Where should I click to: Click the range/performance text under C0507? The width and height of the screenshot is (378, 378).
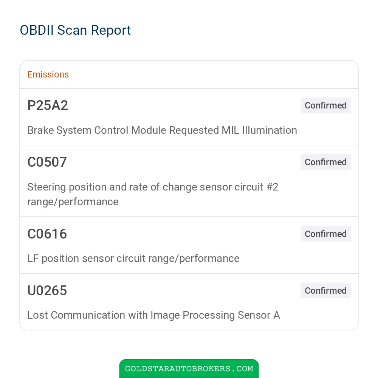tap(73, 202)
